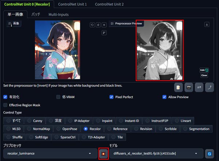219x161 pixels.
Task: Select NormalMap control type
Action: (39, 129)
